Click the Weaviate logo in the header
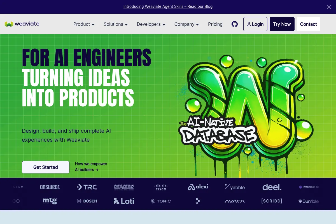 pos(22,24)
